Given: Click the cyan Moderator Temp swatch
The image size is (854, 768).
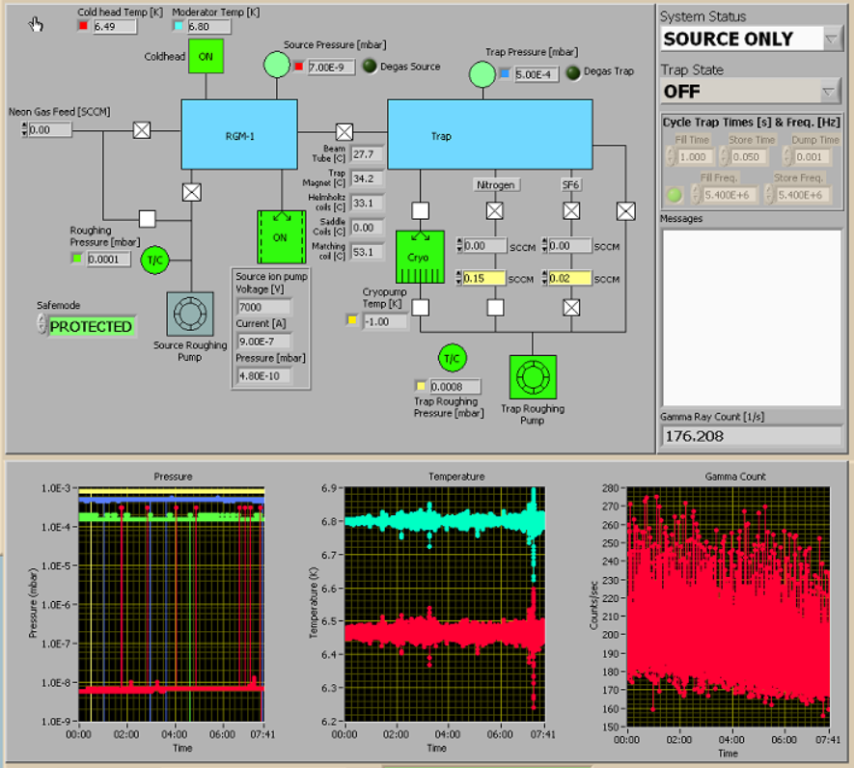Looking at the screenshot, I should (178, 26).
